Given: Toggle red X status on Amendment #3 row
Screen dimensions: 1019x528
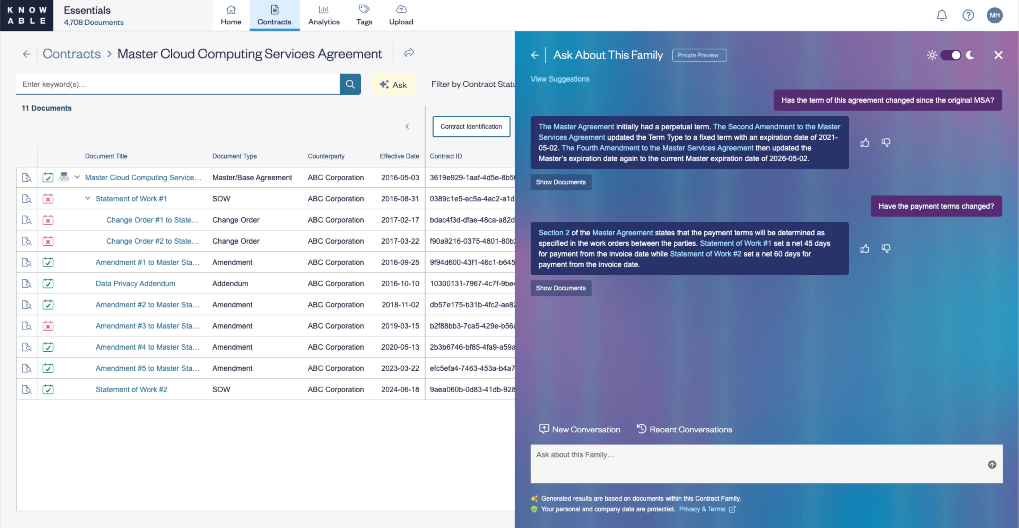Looking at the screenshot, I should (x=48, y=326).
